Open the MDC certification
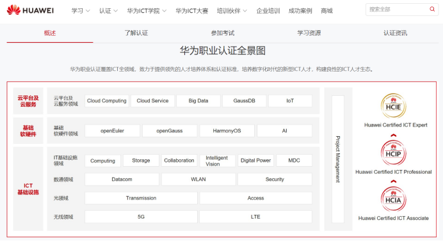Screen dimensions: 443x241 (x=294, y=160)
